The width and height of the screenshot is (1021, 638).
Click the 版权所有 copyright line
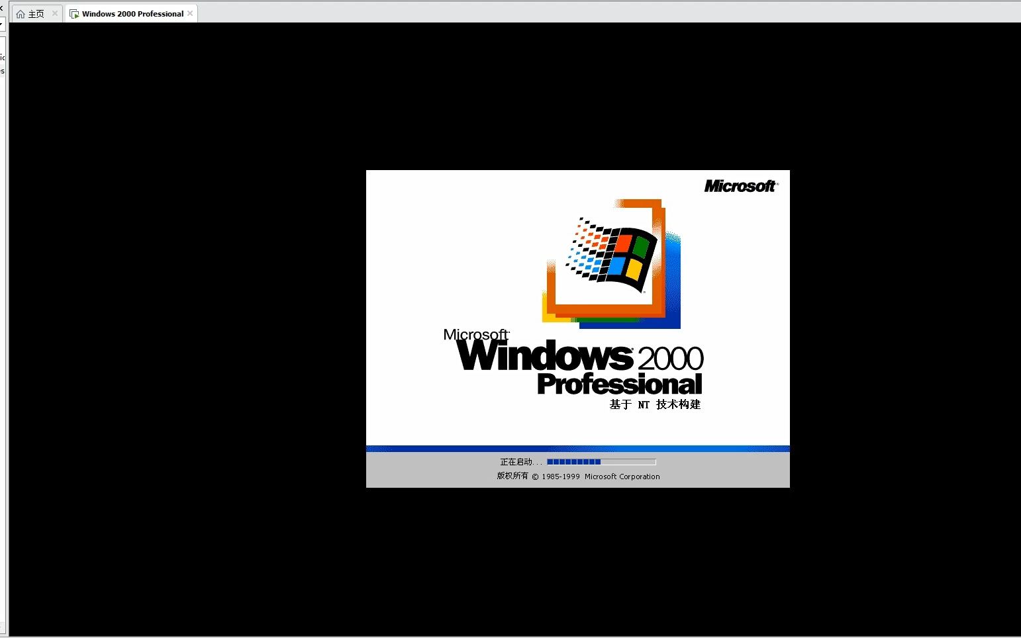coord(578,476)
